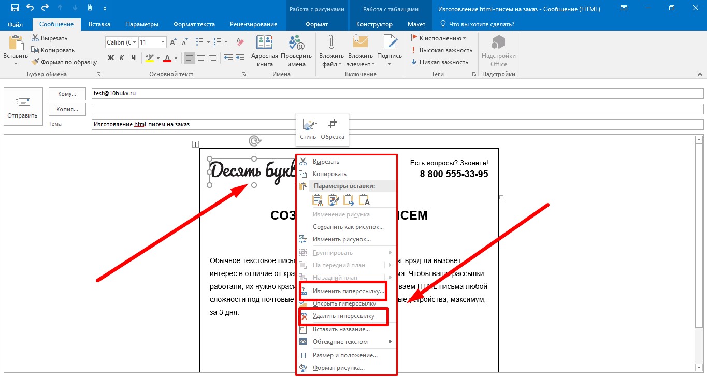Select Обрезка crop tool in mini toolbar

pos(333,129)
